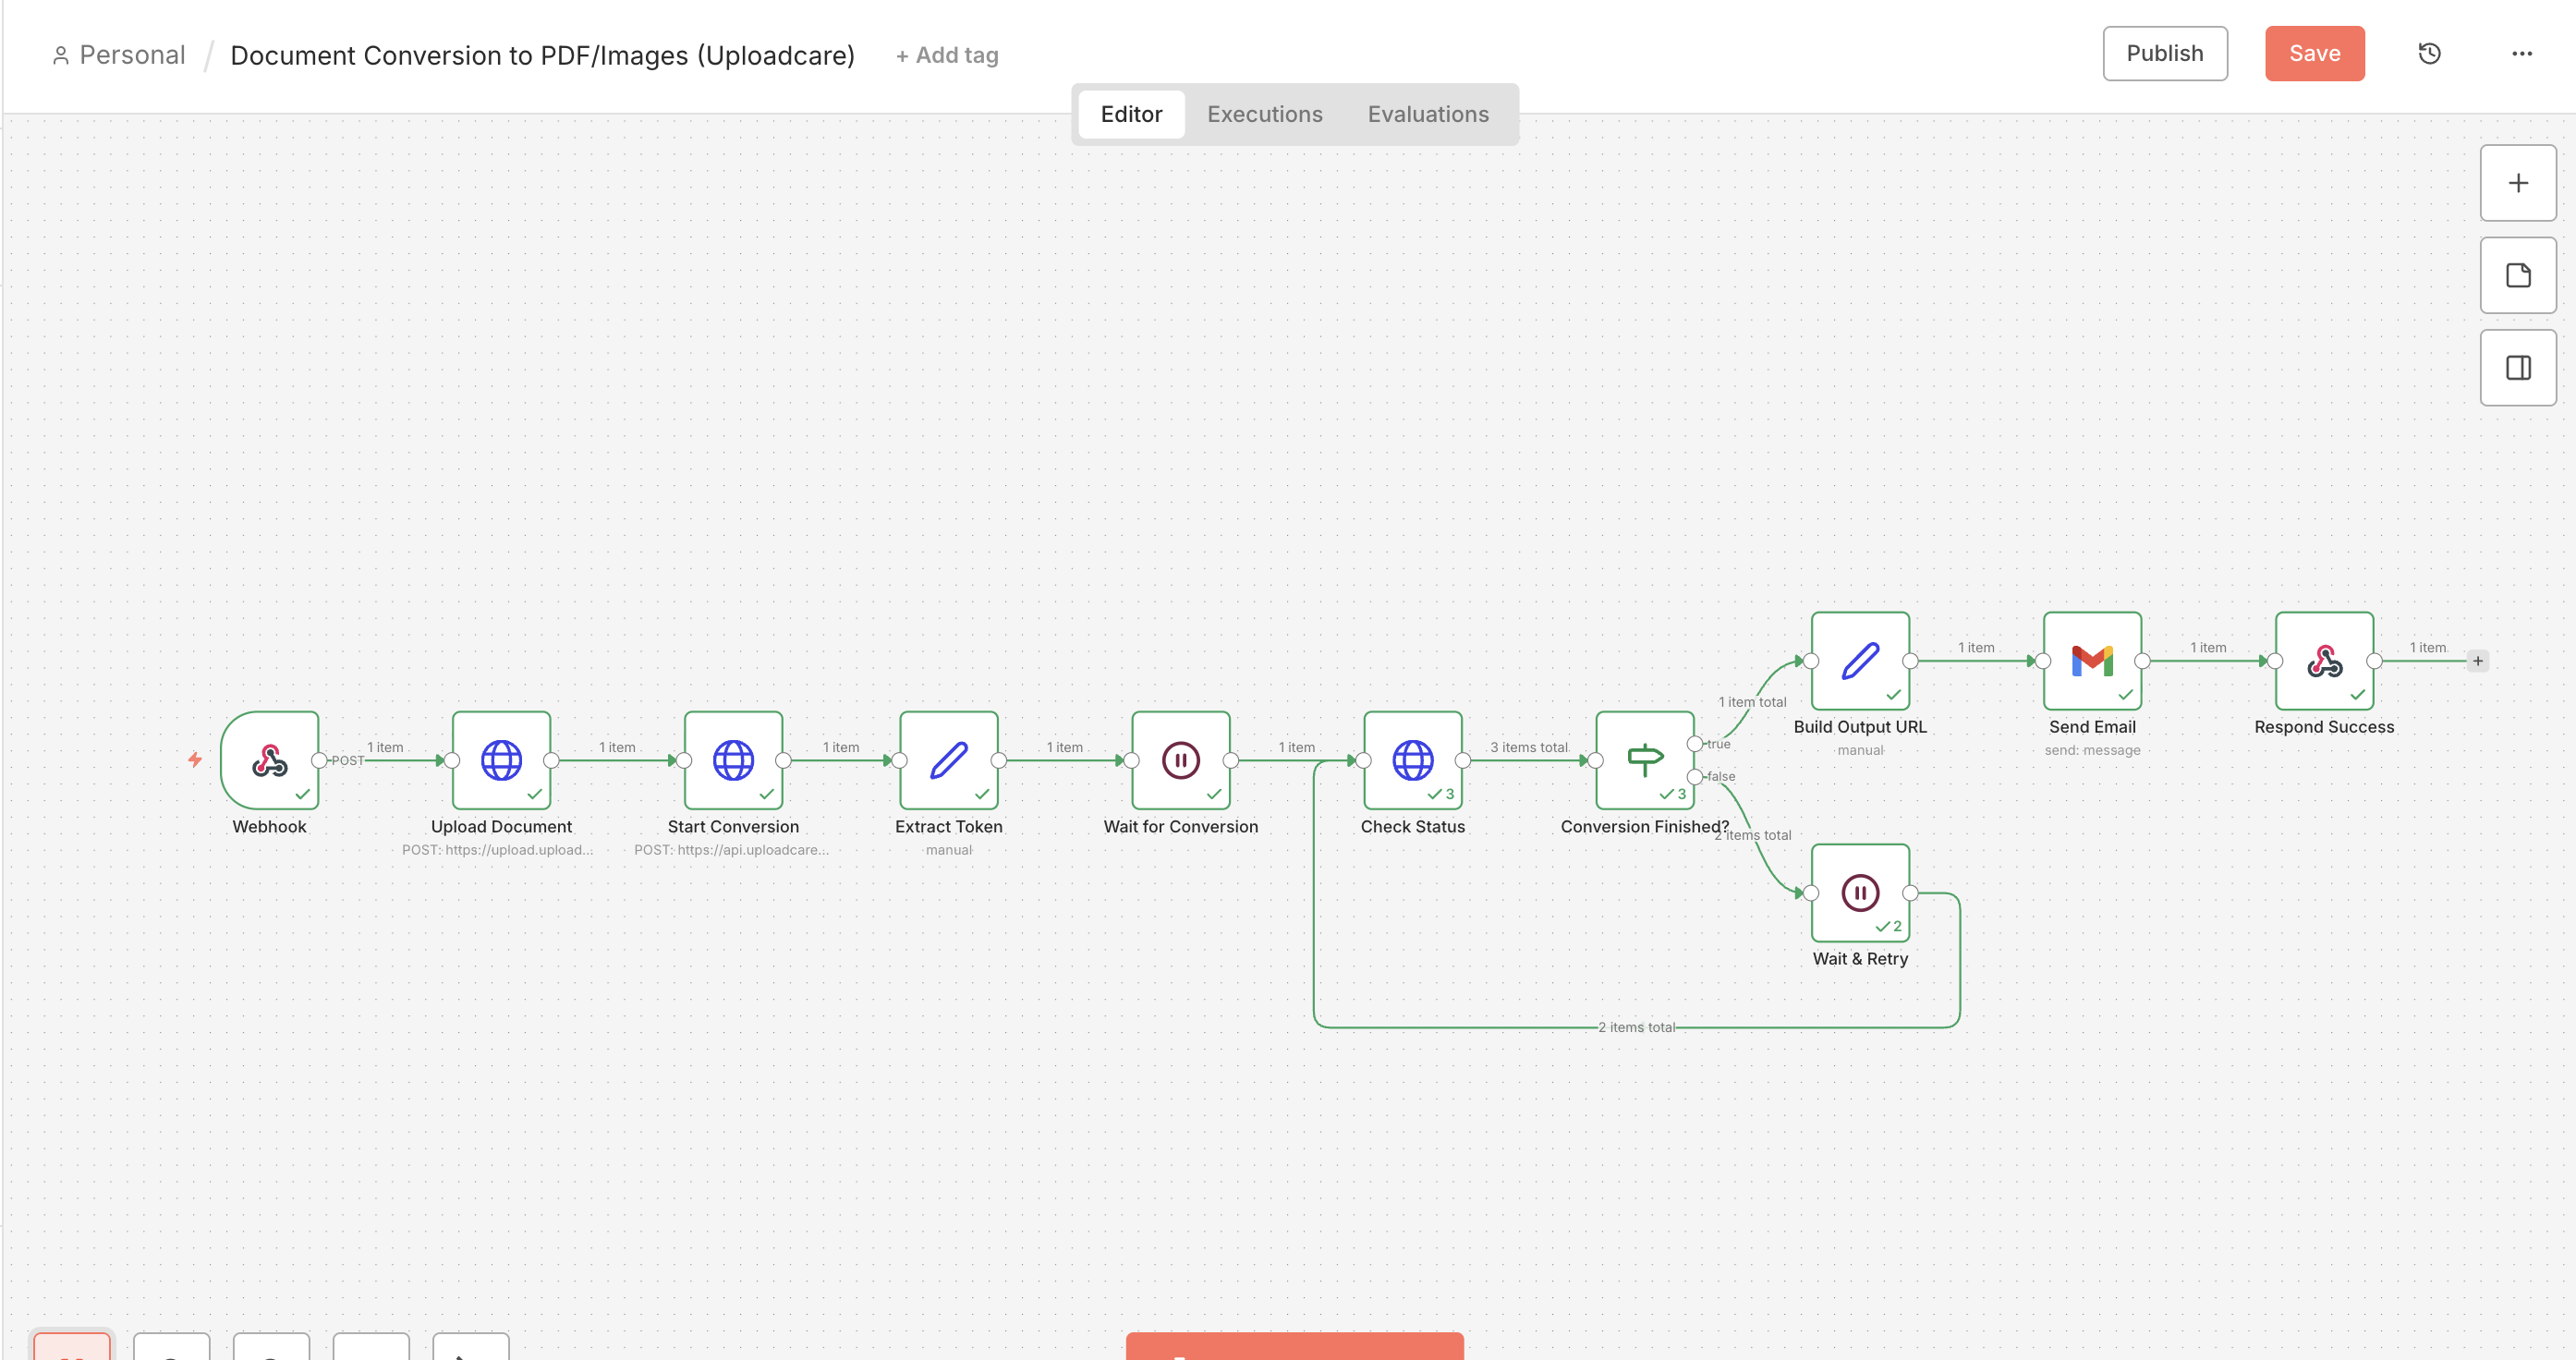Click the Respond Success label
The width and height of the screenshot is (2576, 1360).
[2324, 727]
